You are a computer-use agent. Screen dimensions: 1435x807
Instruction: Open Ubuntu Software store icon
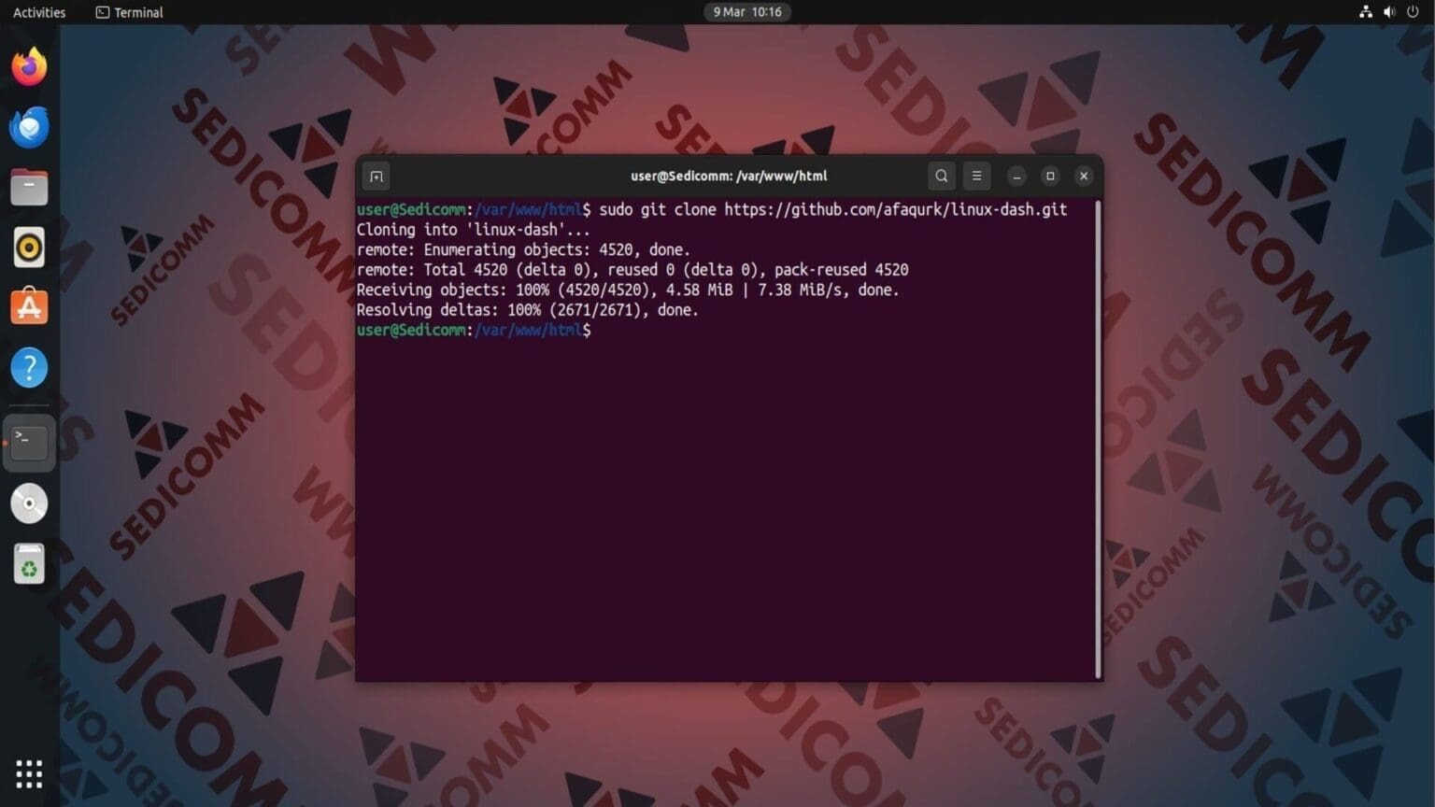(x=29, y=307)
